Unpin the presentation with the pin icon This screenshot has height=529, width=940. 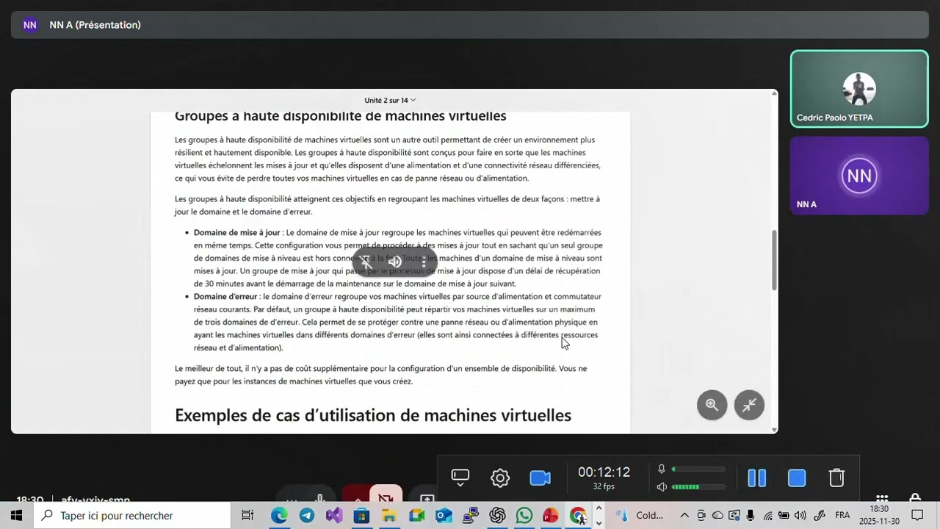click(x=366, y=262)
